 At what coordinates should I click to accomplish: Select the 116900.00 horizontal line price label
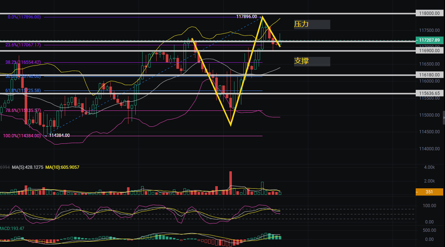(429, 51)
